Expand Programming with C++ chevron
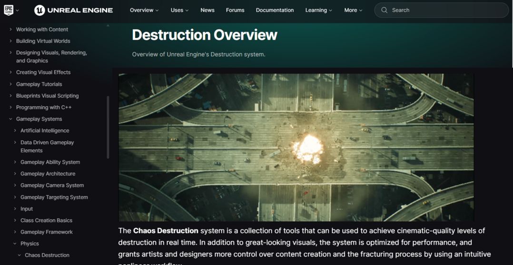Viewport: 513px width, 265px height. [x=11, y=108]
